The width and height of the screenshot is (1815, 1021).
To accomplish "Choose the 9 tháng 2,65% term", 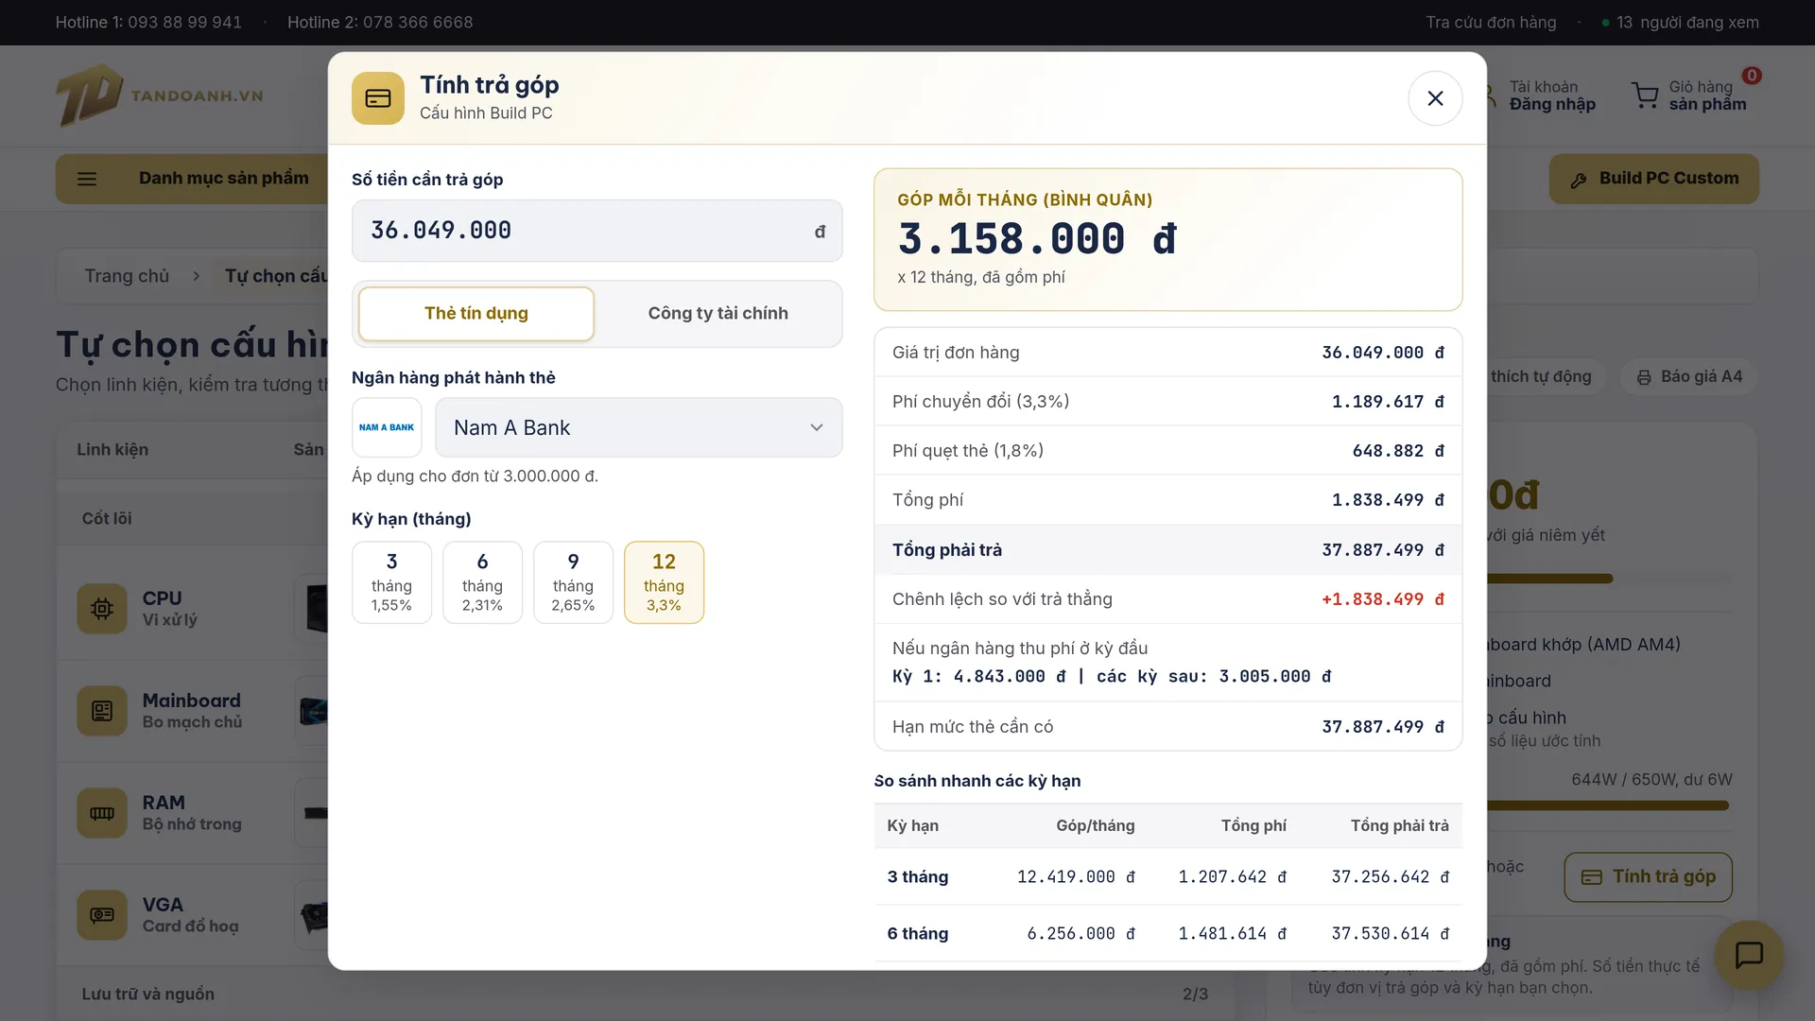I will coord(573,582).
